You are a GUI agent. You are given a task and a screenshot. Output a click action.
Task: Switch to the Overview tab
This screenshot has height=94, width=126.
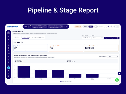pos(16,37)
